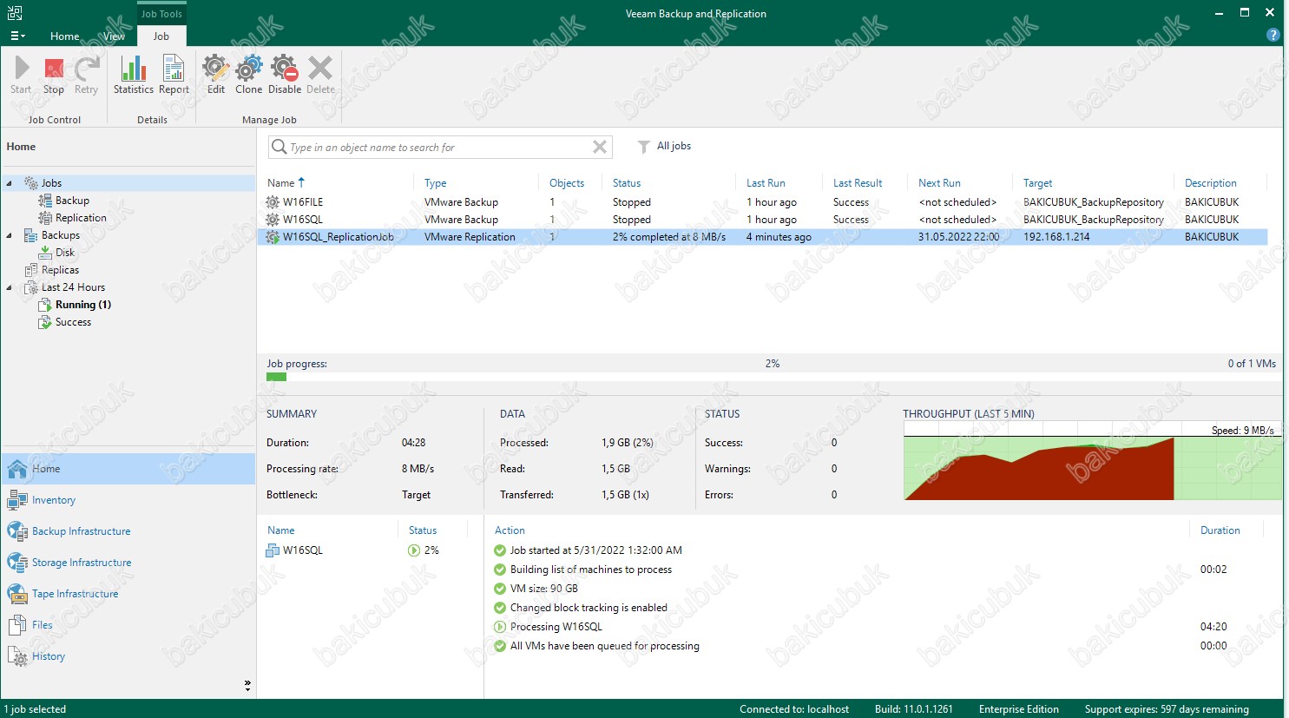Sort by Description column header
The height and width of the screenshot is (718, 1289).
[x=1210, y=183]
